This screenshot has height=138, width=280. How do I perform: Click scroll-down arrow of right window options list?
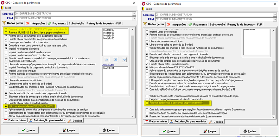(273, 116)
